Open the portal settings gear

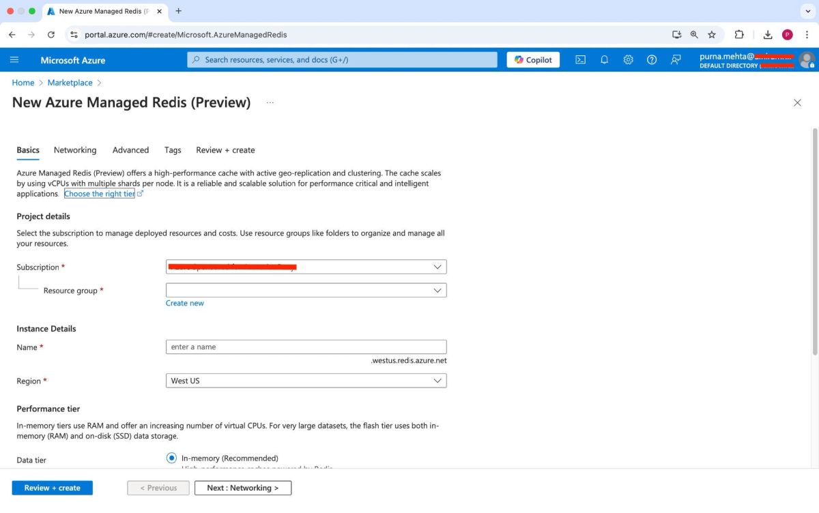pos(628,59)
